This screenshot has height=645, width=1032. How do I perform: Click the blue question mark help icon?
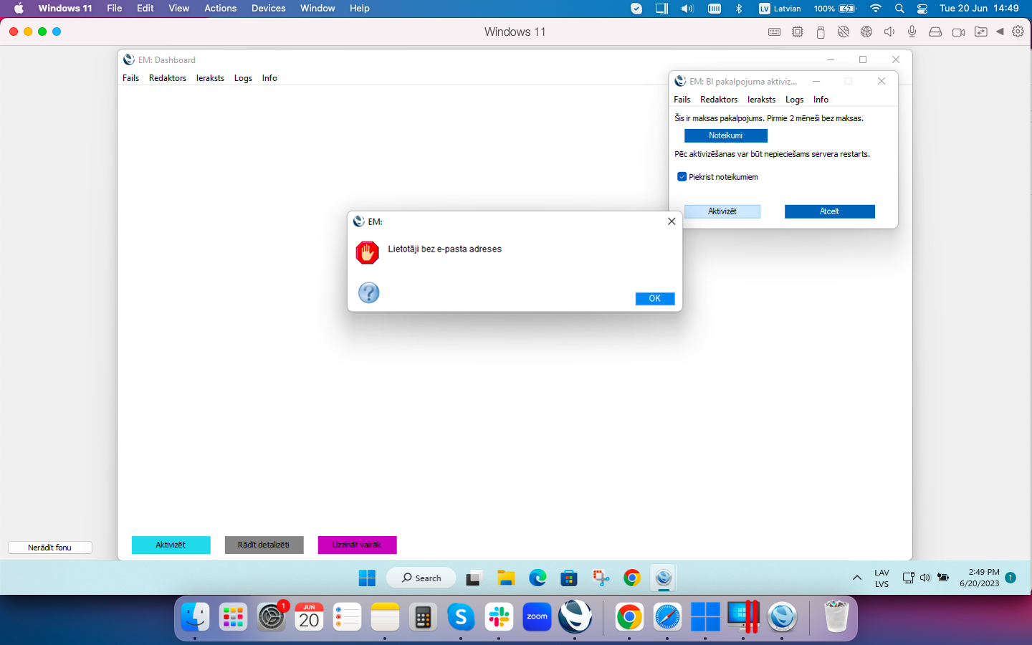click(x=368, y=292)
